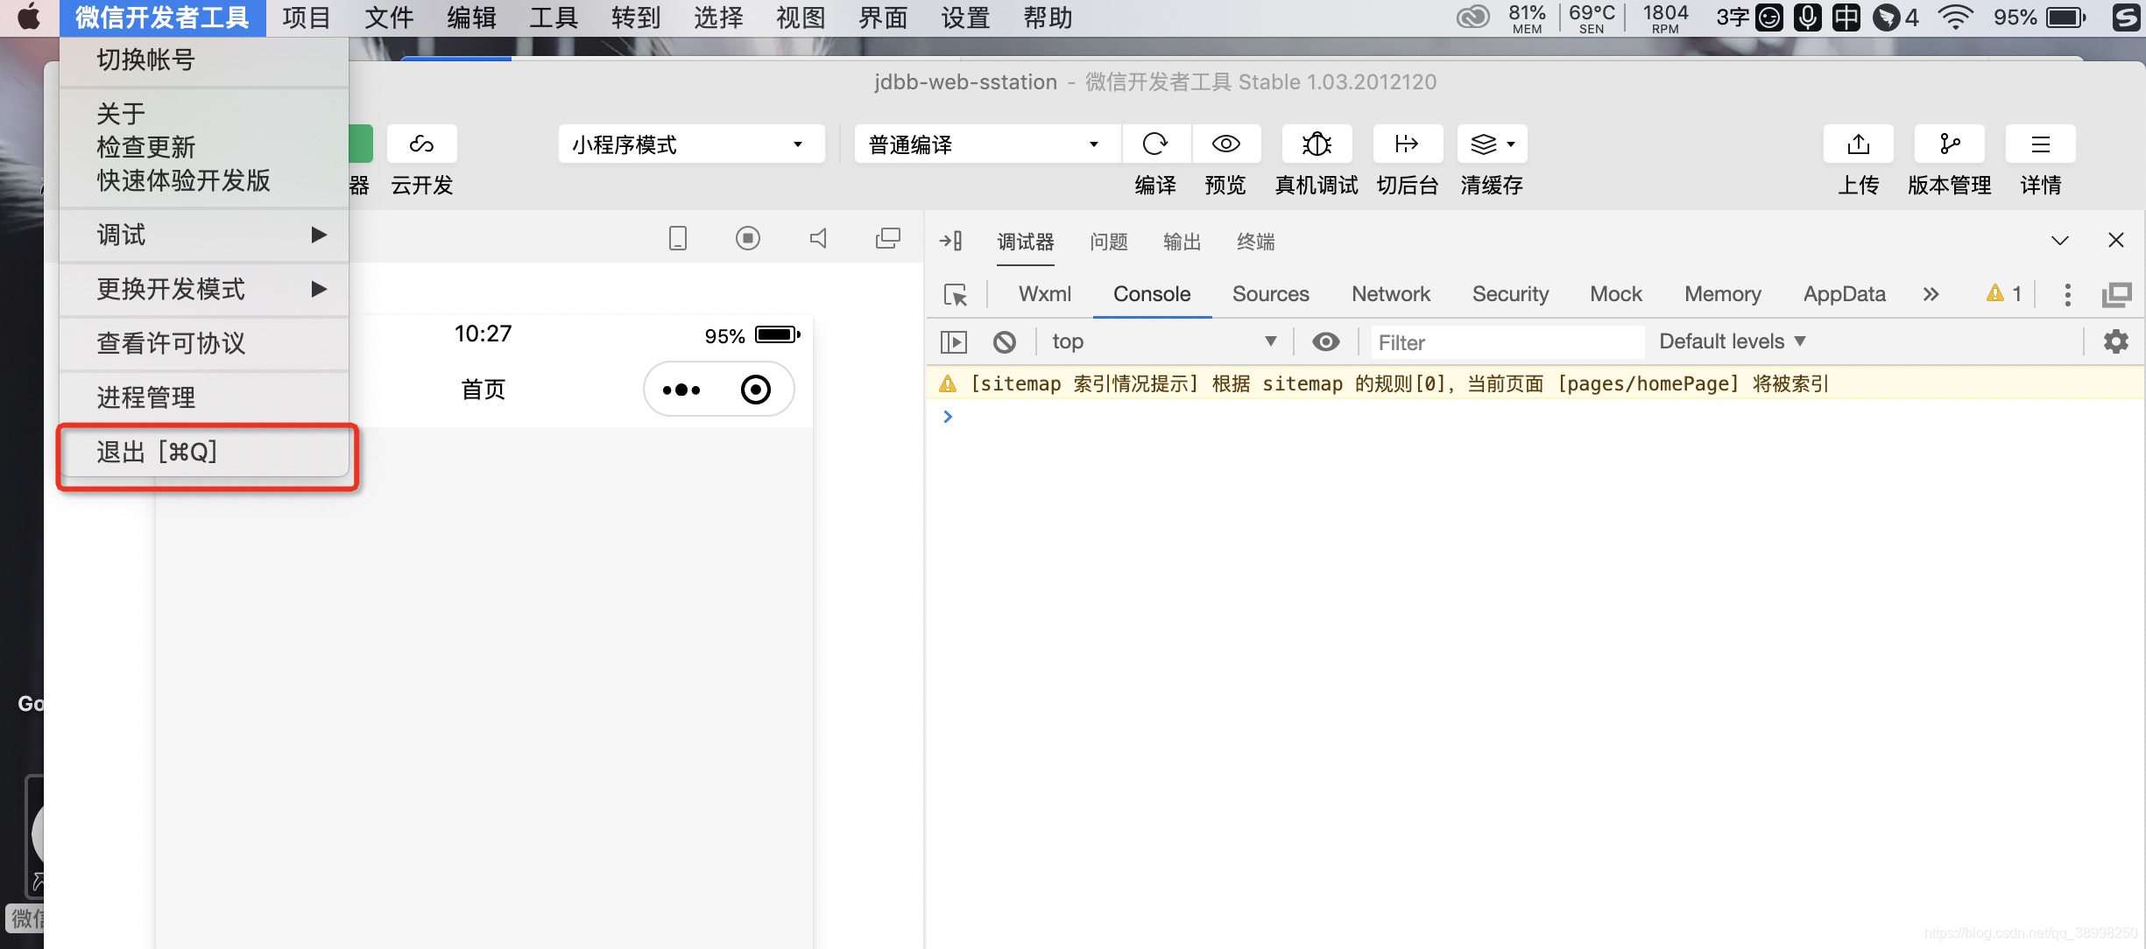2146x949 pixels.
Task: Switch to the Sources tab
Action: pyautogui.click(x=1270, y=294)
